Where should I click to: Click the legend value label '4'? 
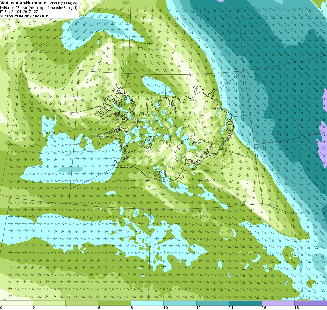[66, 308]
